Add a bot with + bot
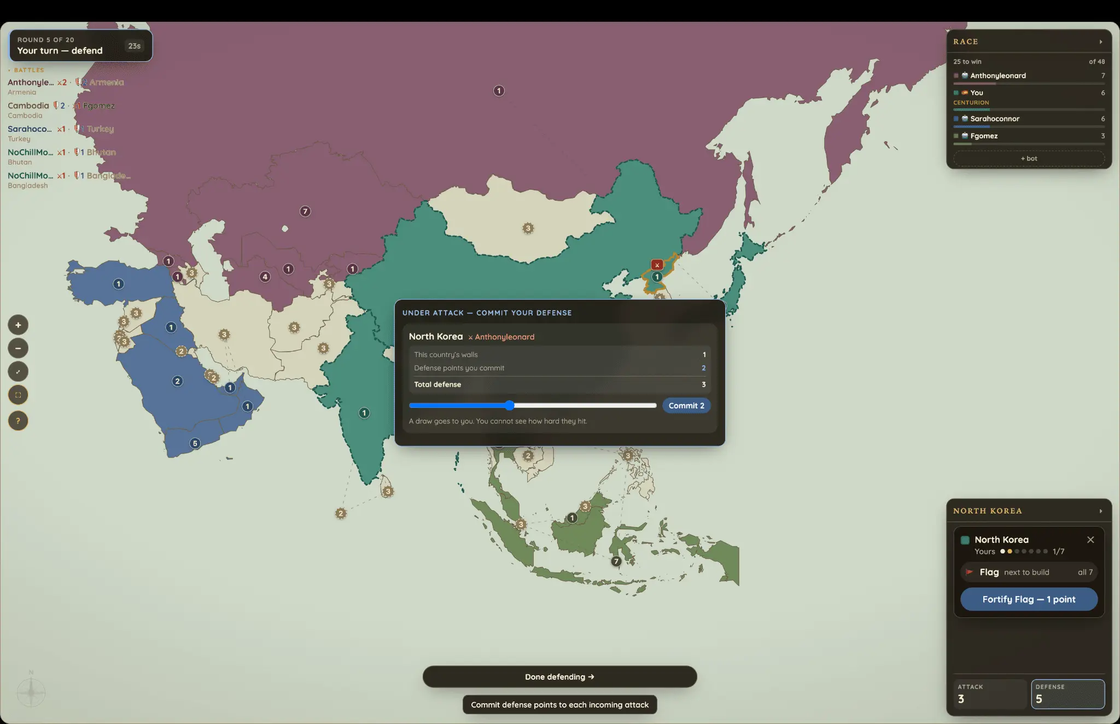The image size is (1120, 724). click(x=1029, y=159)
